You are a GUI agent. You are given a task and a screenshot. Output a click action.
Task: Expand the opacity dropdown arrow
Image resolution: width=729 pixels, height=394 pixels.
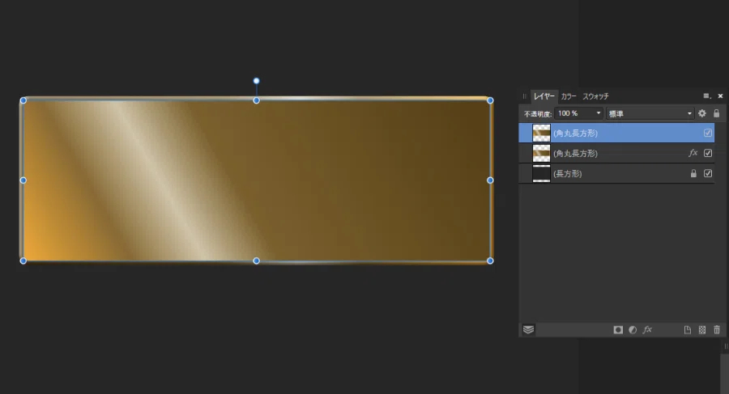(x=599, y=113)
